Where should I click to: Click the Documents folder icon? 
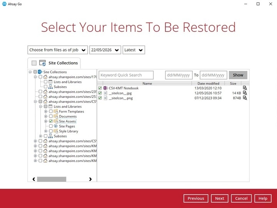56,116
